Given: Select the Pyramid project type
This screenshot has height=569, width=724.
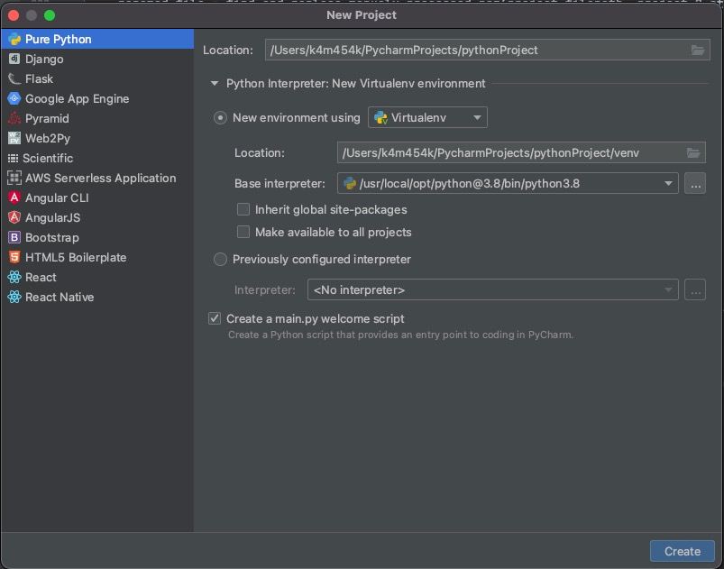Looking at the screenshot, I should (x=97, y=119).
